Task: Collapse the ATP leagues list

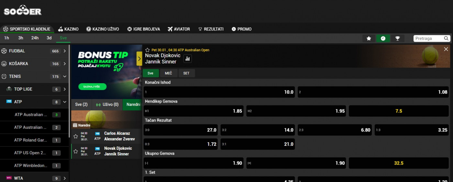Action: pyautogui.click(x=65, y=102)
